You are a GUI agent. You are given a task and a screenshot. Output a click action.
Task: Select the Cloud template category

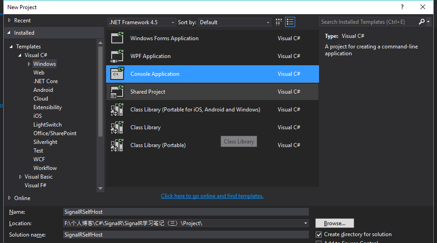click(x=41, y=99)
